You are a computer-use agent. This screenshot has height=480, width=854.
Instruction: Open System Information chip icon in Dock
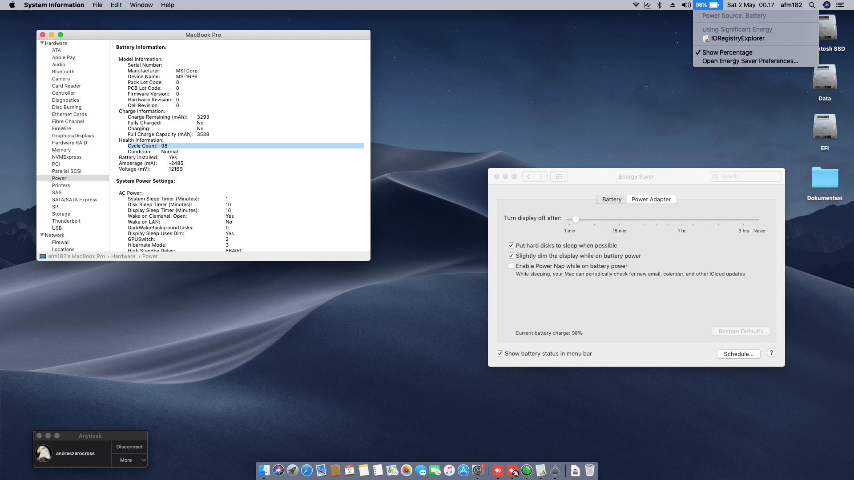coord(555,470)
